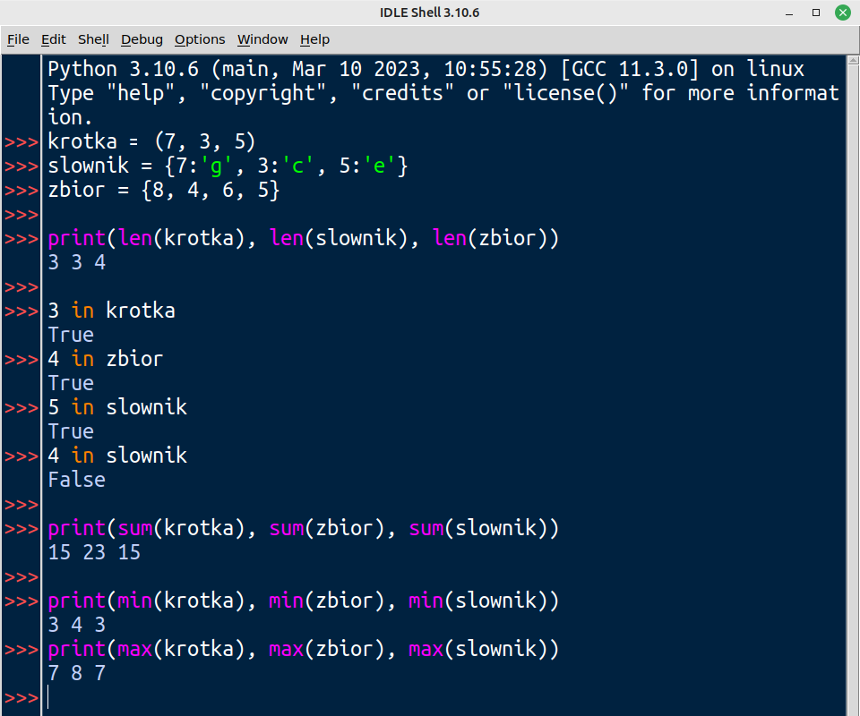Open the File menu
The image size is (860, 716).
click(x=18, y=39)
